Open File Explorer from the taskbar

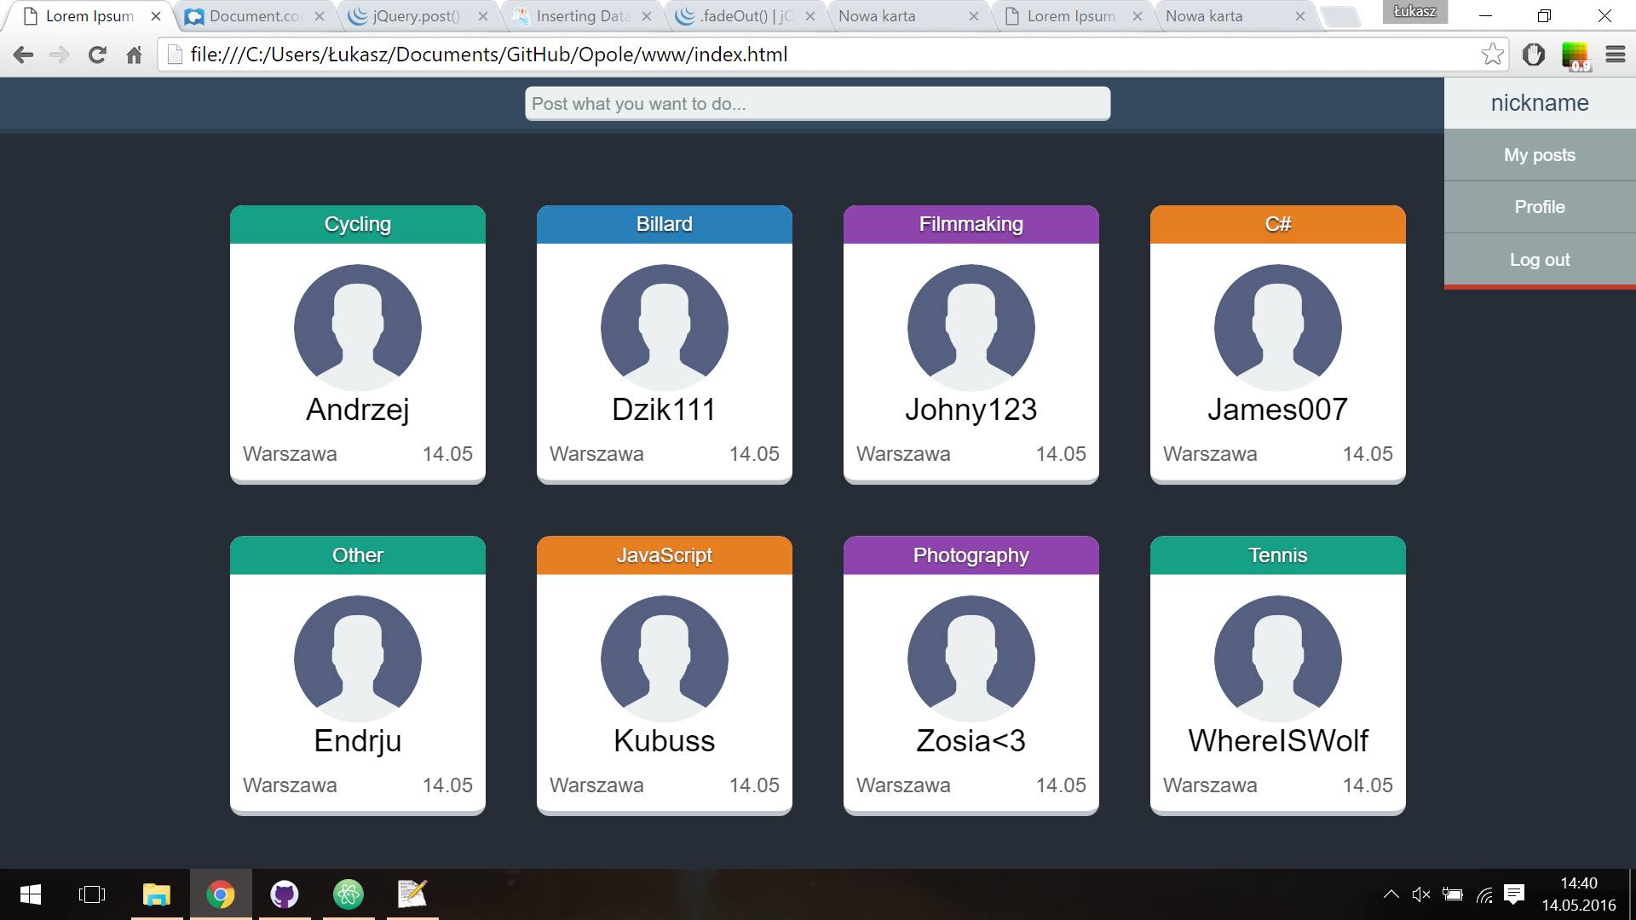click(x=156, y=894)
